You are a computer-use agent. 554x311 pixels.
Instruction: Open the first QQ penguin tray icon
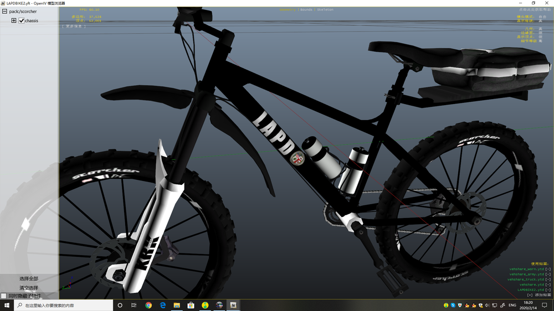click(x=467, y=305)
